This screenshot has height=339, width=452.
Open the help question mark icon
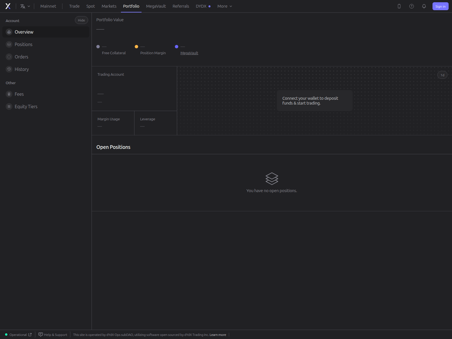[x=412, y=6]
